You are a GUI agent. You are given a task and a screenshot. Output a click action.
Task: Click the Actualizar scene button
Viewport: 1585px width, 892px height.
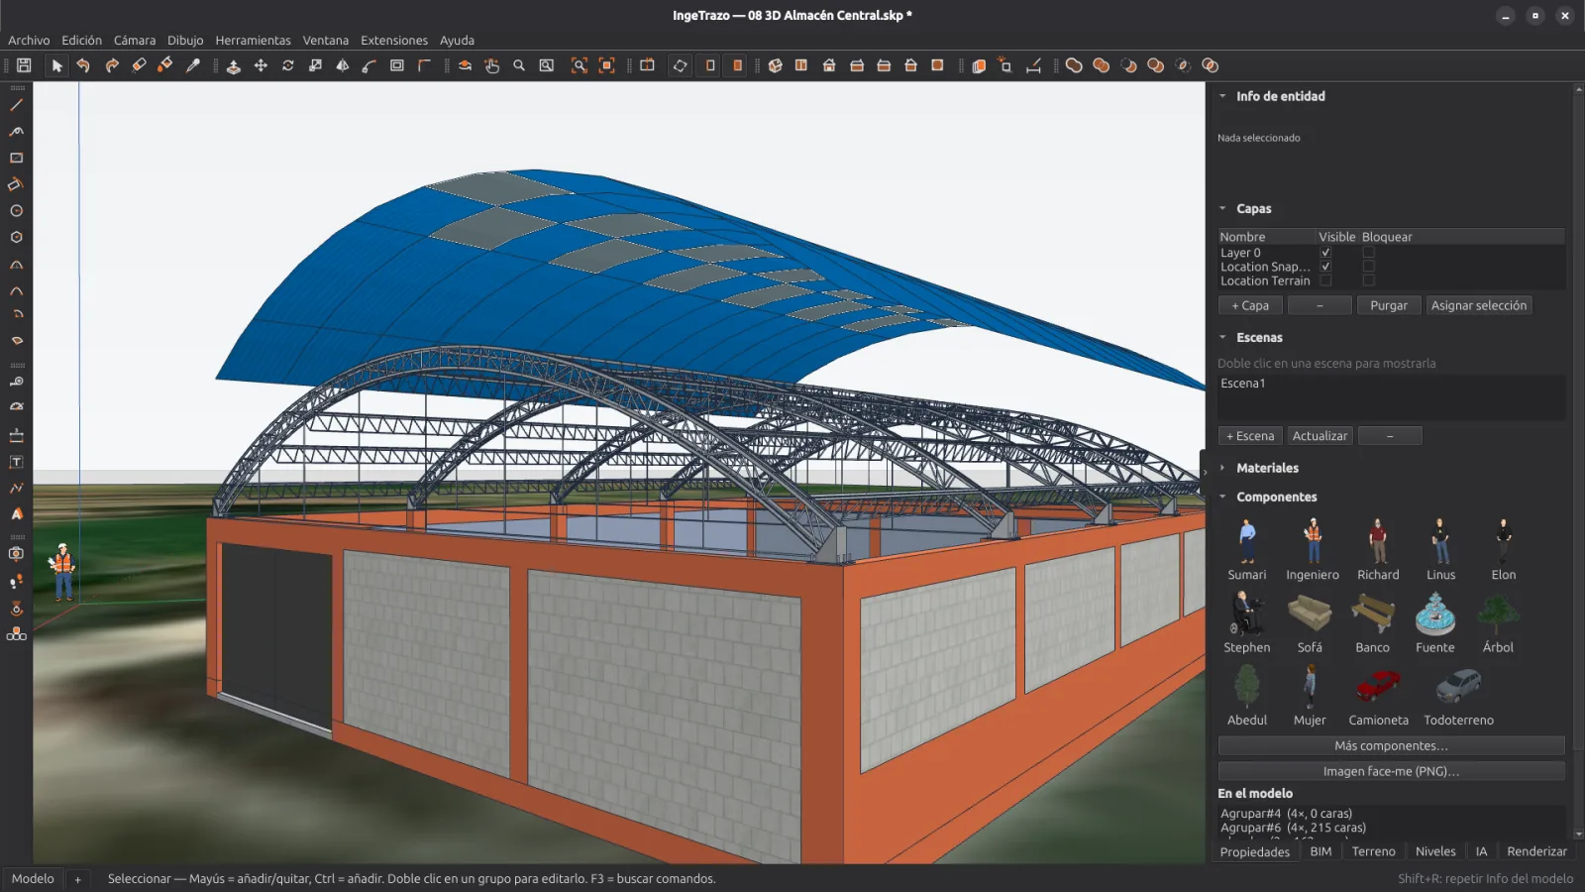click(x=1320, y=436)
